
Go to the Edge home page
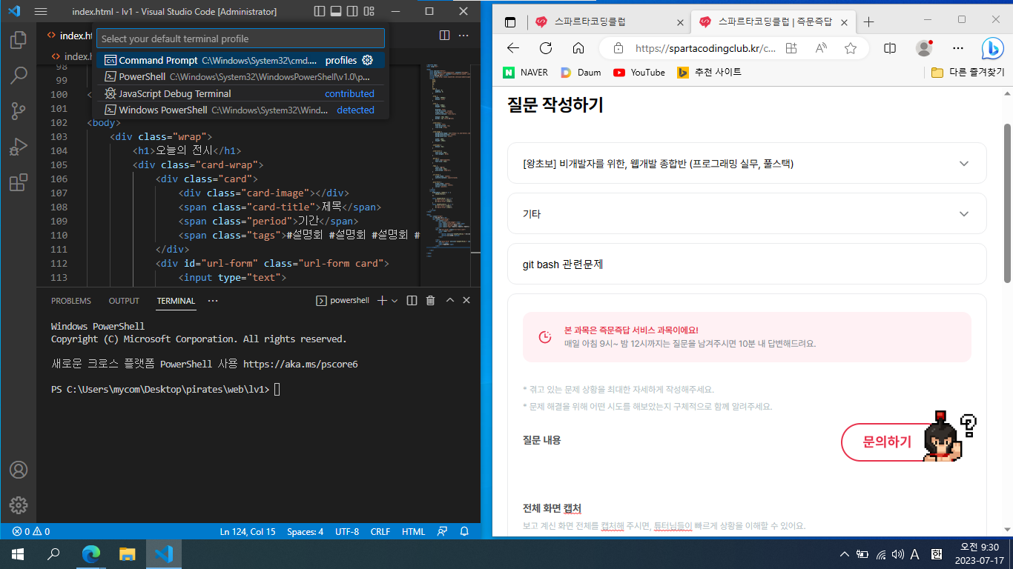coord(578,48)
